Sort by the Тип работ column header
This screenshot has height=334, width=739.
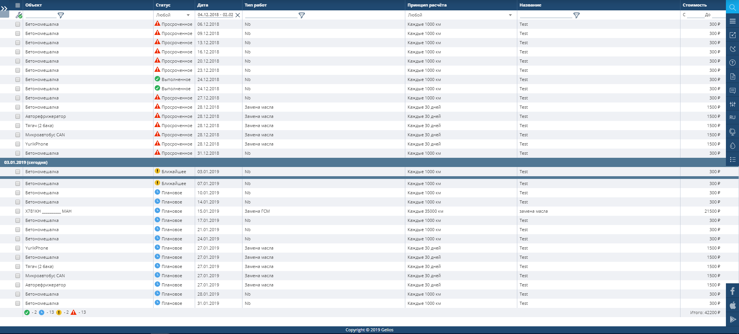(256, 5)
